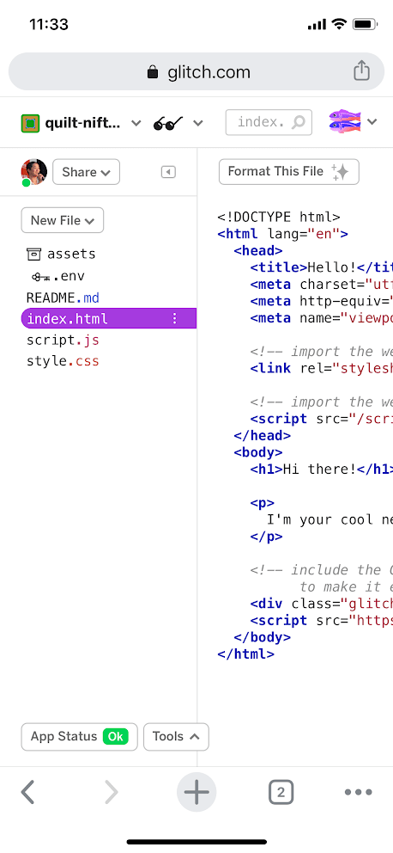Open script.js file

(x=63, y=340)
